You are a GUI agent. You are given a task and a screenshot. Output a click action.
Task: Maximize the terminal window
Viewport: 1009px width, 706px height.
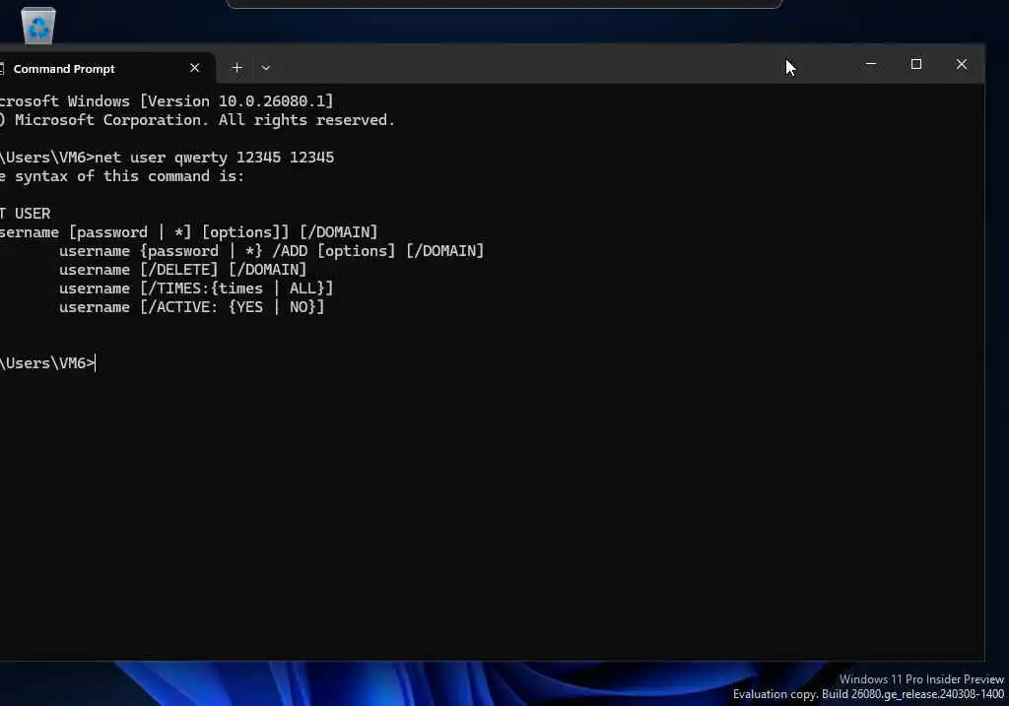click(915, 64)
